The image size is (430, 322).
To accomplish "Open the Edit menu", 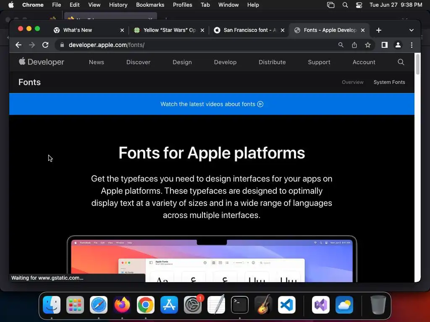I will click(74, 5).
